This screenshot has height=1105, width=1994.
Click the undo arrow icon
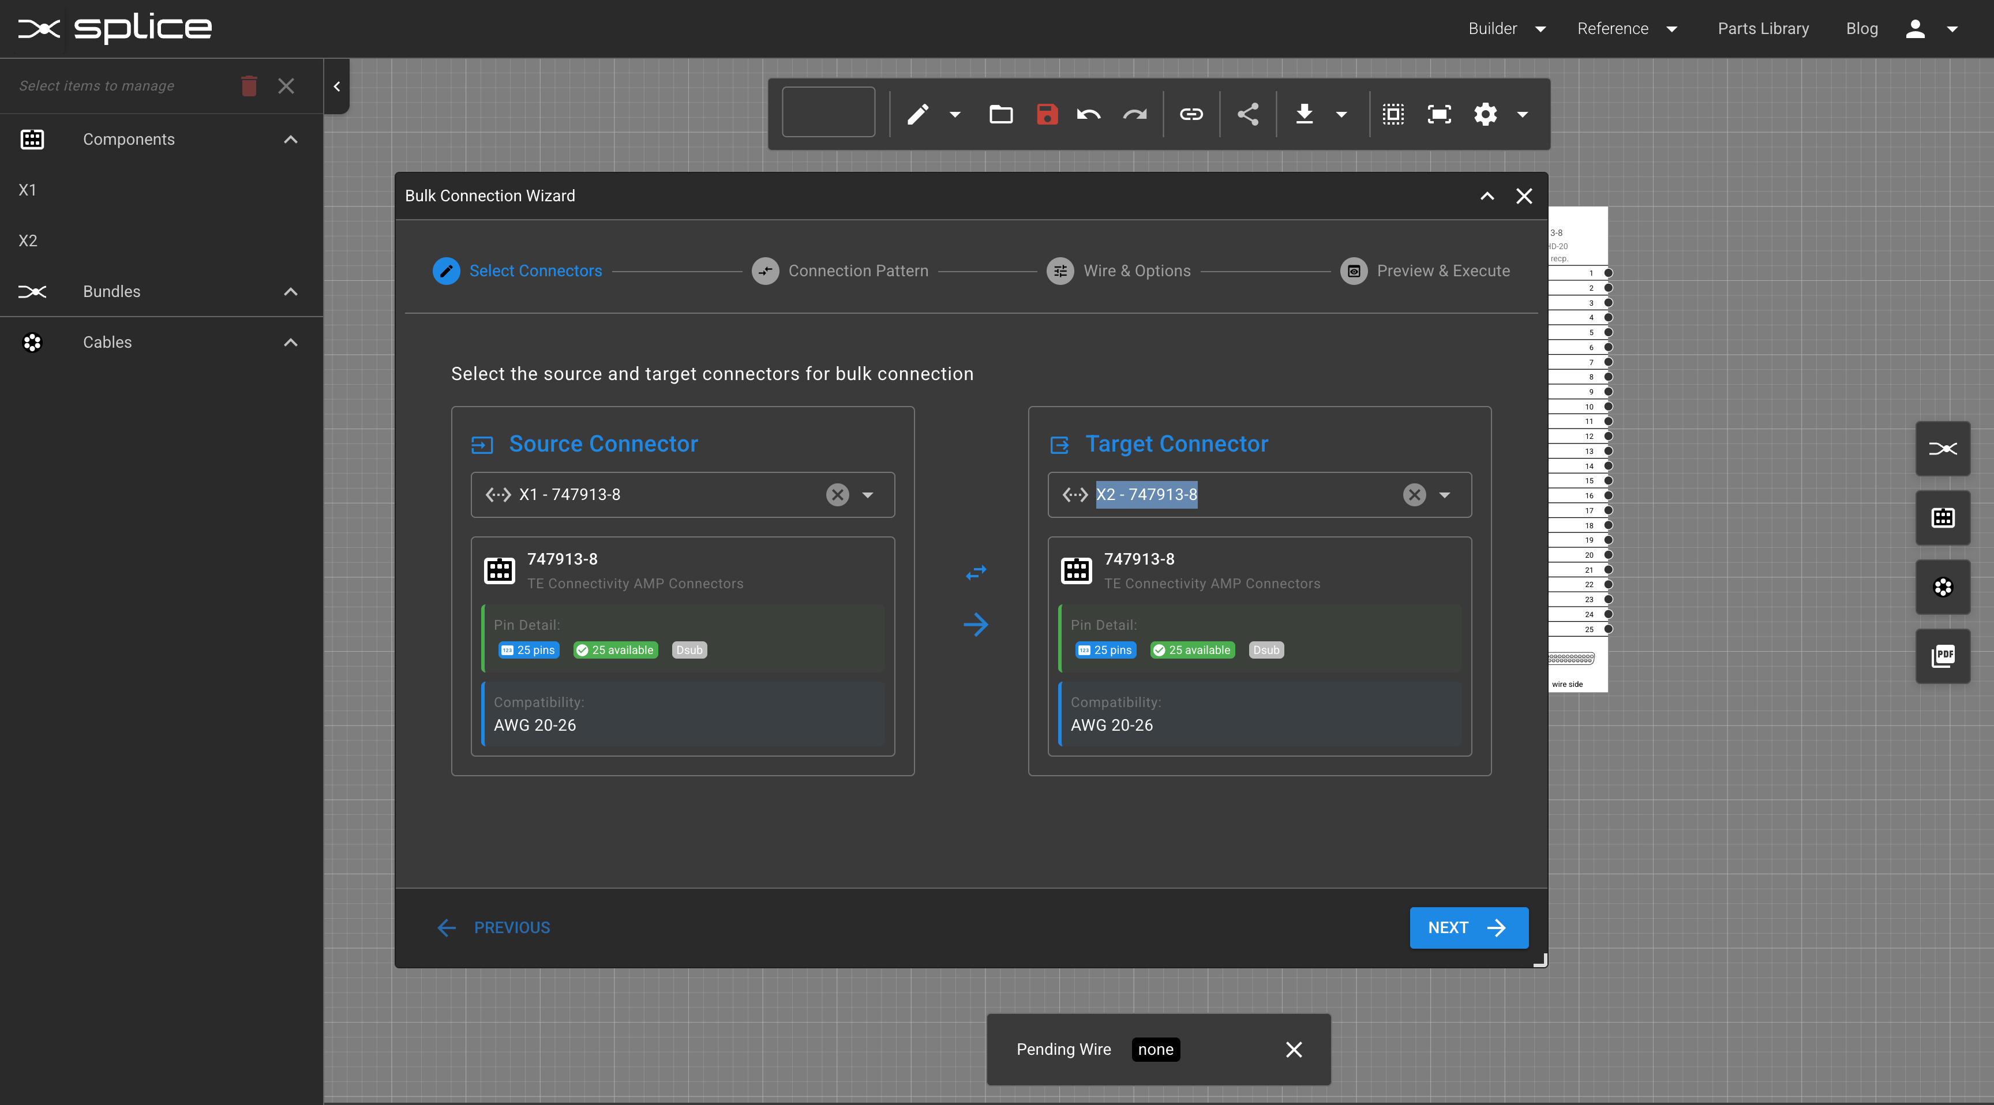click(1088, 115)
